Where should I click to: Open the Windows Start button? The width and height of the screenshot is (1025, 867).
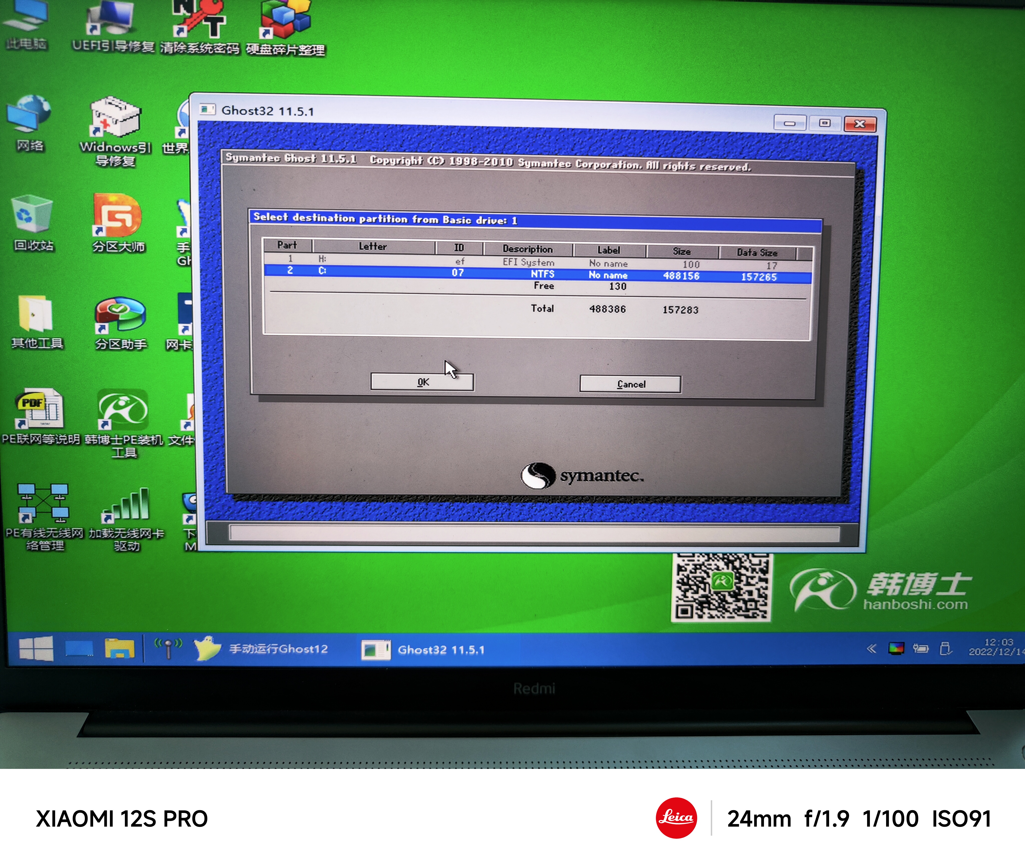coord(36,648)
